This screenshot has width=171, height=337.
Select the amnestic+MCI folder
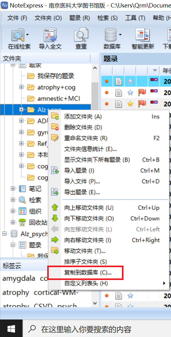(58, 99)
